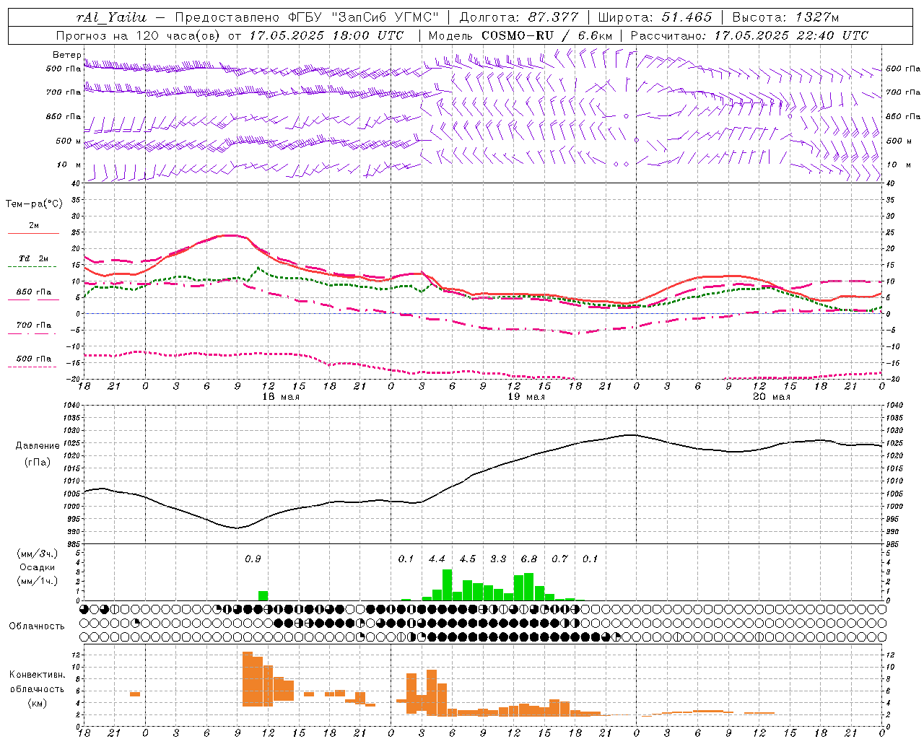Select the Конвективн. облачность panel label

[37, 682]
